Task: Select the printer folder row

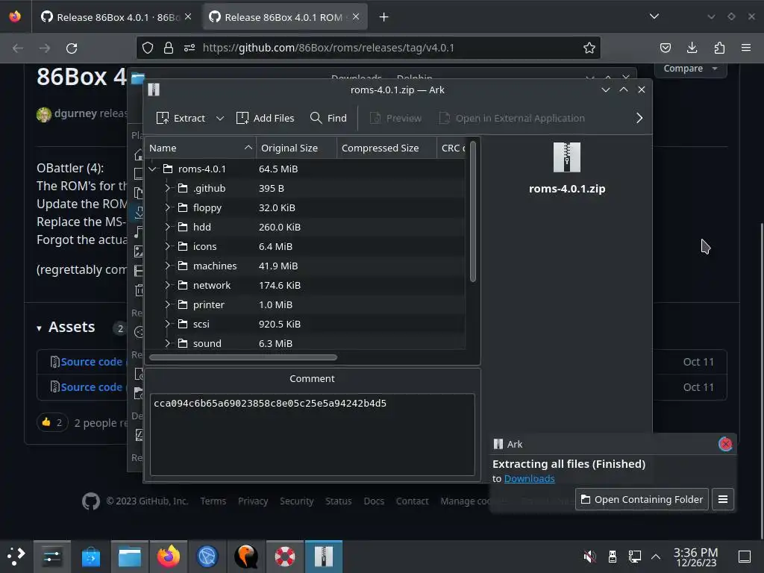Action: pos(305,304)
